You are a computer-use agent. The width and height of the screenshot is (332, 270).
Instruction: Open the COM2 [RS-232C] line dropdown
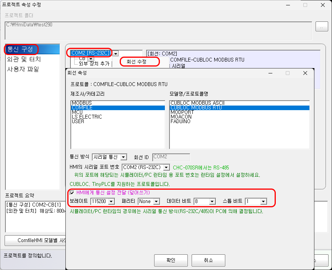(116, 53)
